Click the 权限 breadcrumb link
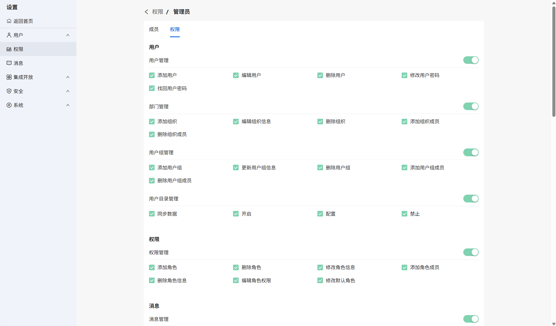Image resolution: width=556 pixels, height=326 pixels. tap(157, 12)
